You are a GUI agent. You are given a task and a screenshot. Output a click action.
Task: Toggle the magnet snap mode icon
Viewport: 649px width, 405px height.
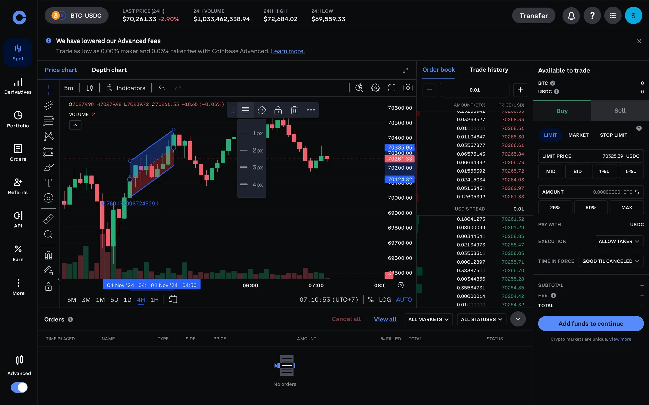pos(48,255)
